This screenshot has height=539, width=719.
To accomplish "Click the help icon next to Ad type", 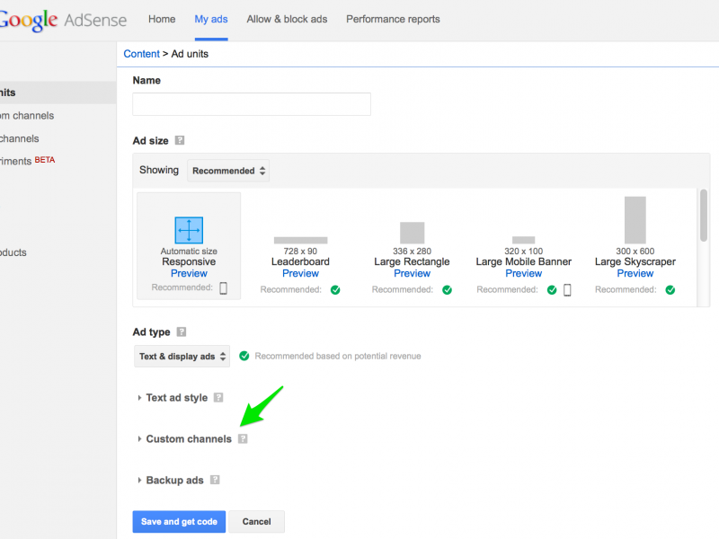I will [182, 332].
